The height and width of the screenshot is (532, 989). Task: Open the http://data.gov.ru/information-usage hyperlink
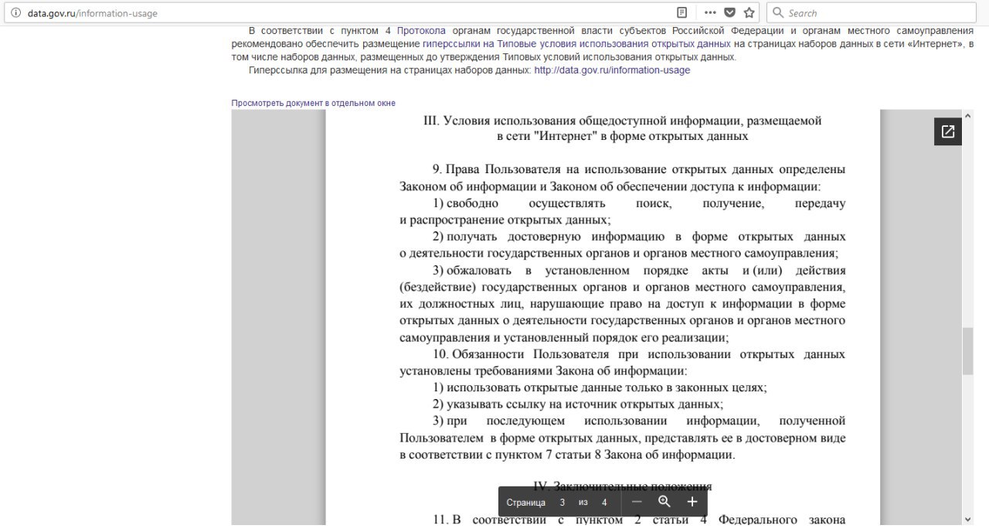(x=612, y=70)
